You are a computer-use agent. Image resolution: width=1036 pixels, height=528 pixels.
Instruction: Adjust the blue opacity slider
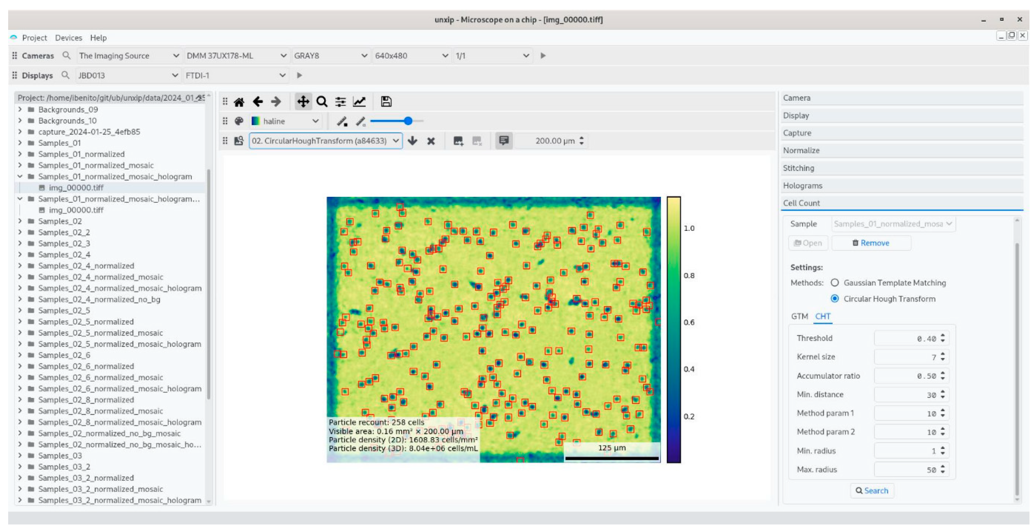point(408,121)
